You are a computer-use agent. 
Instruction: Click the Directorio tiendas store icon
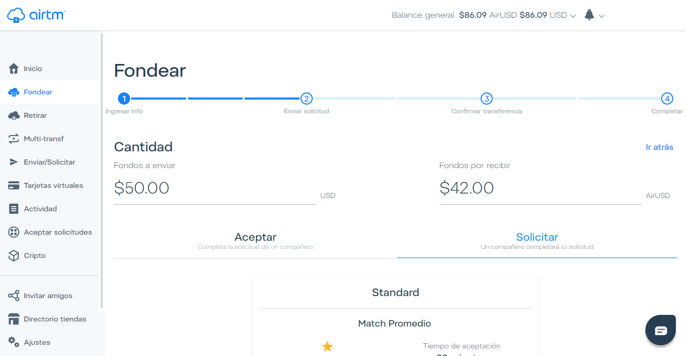[x=14, y=319]
